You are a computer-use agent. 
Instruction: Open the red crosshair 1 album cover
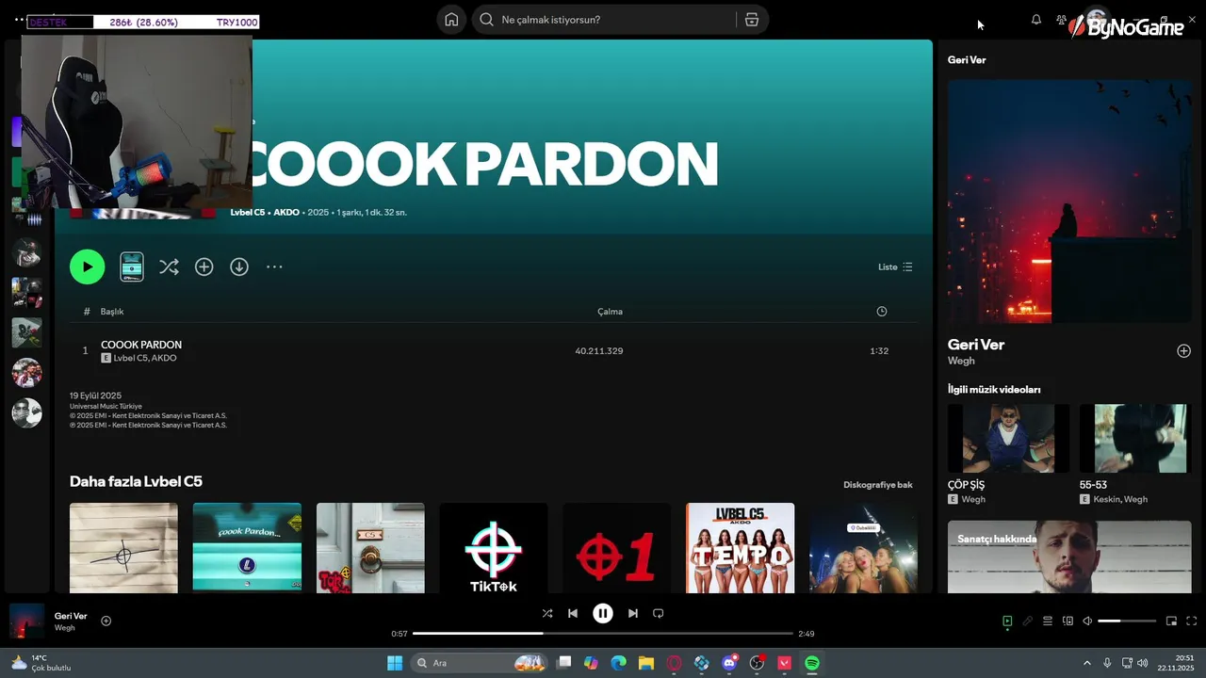(617, 548)
